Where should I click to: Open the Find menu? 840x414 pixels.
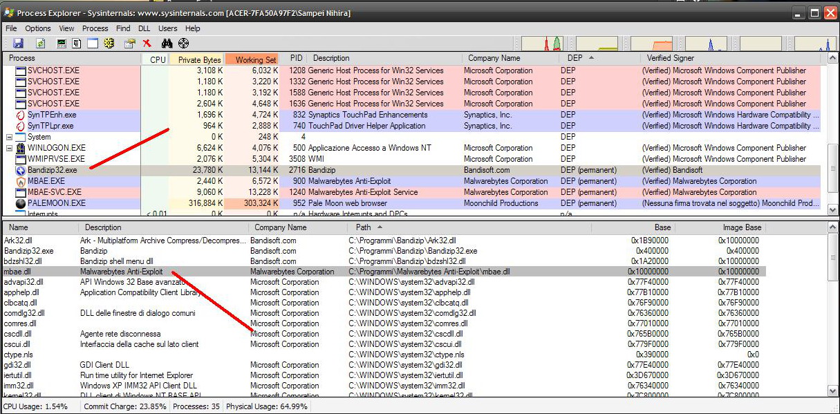pos(123,28)
